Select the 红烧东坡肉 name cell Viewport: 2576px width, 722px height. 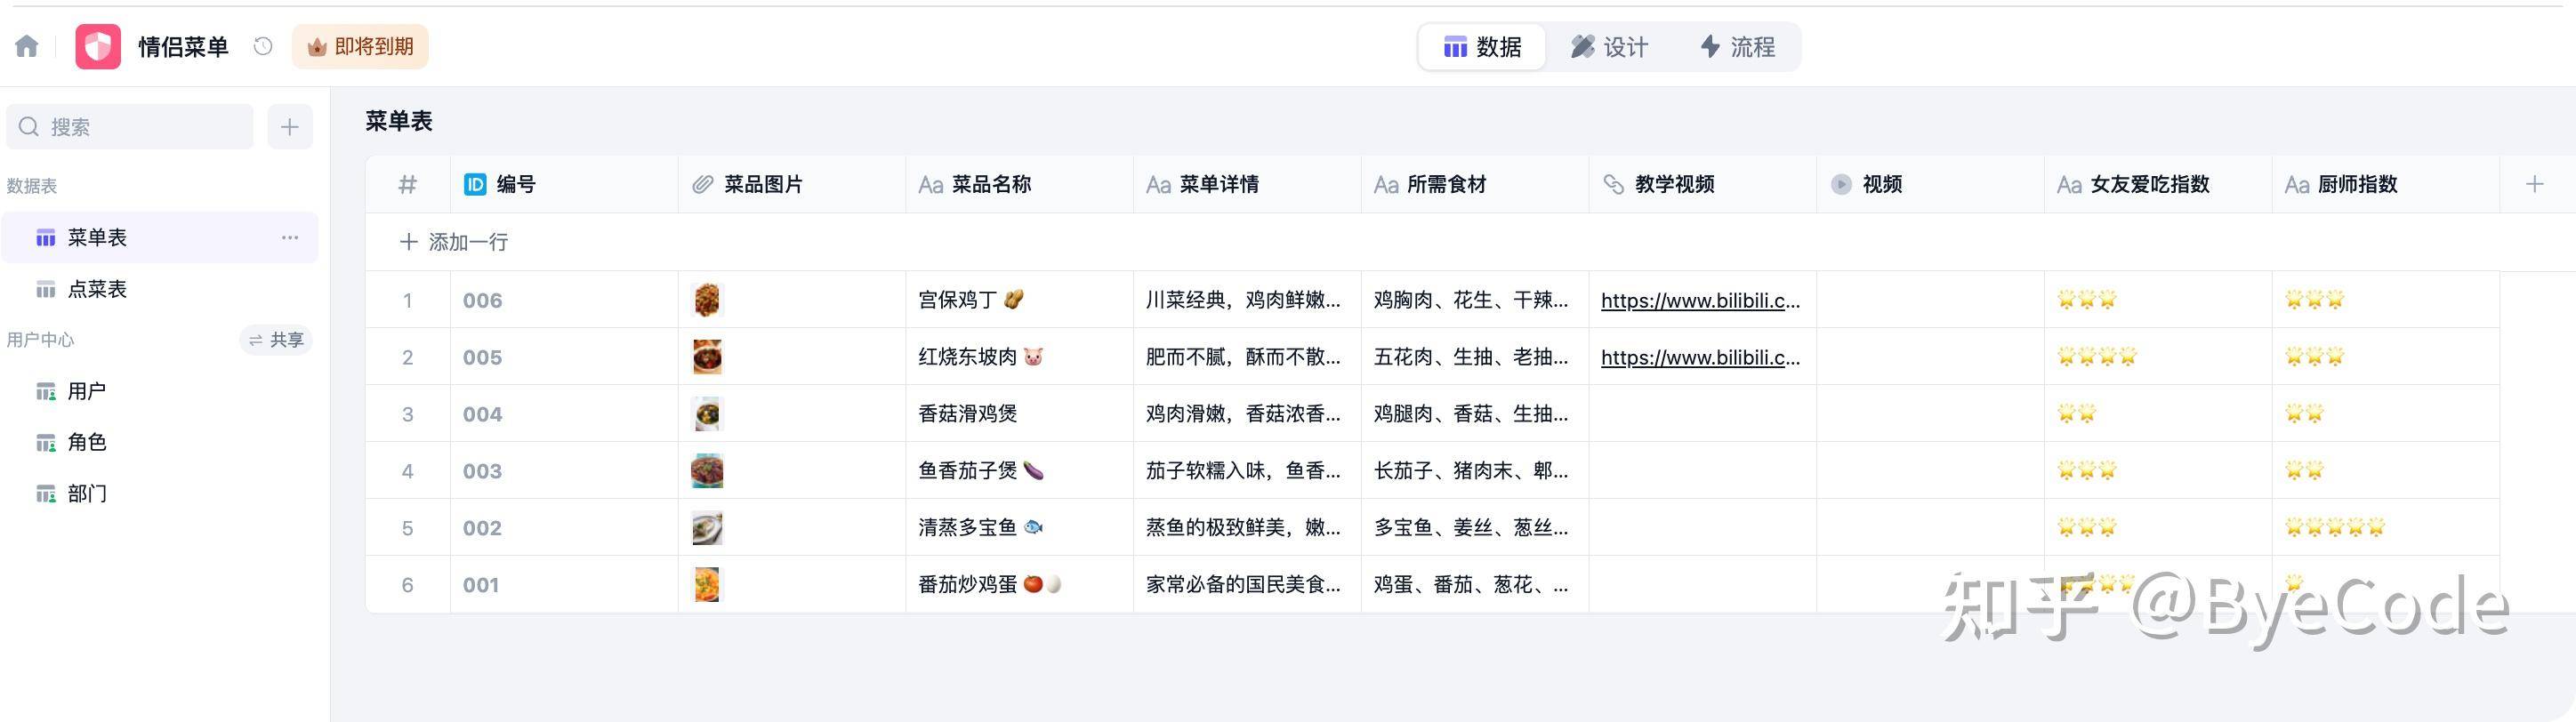point(1020,357)
